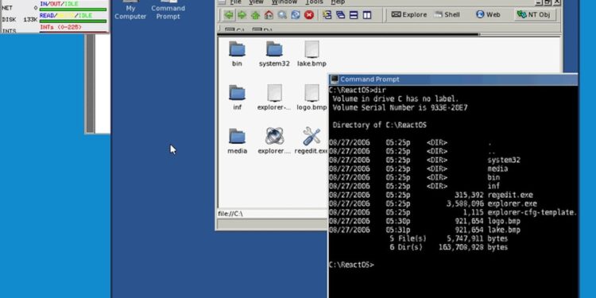Click the 'Volume in drive C has no label.' line

pos(396,99)
